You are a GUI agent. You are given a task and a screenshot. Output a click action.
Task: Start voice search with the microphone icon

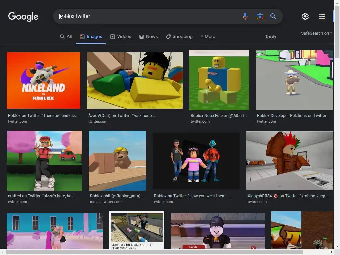coord(245,16)
